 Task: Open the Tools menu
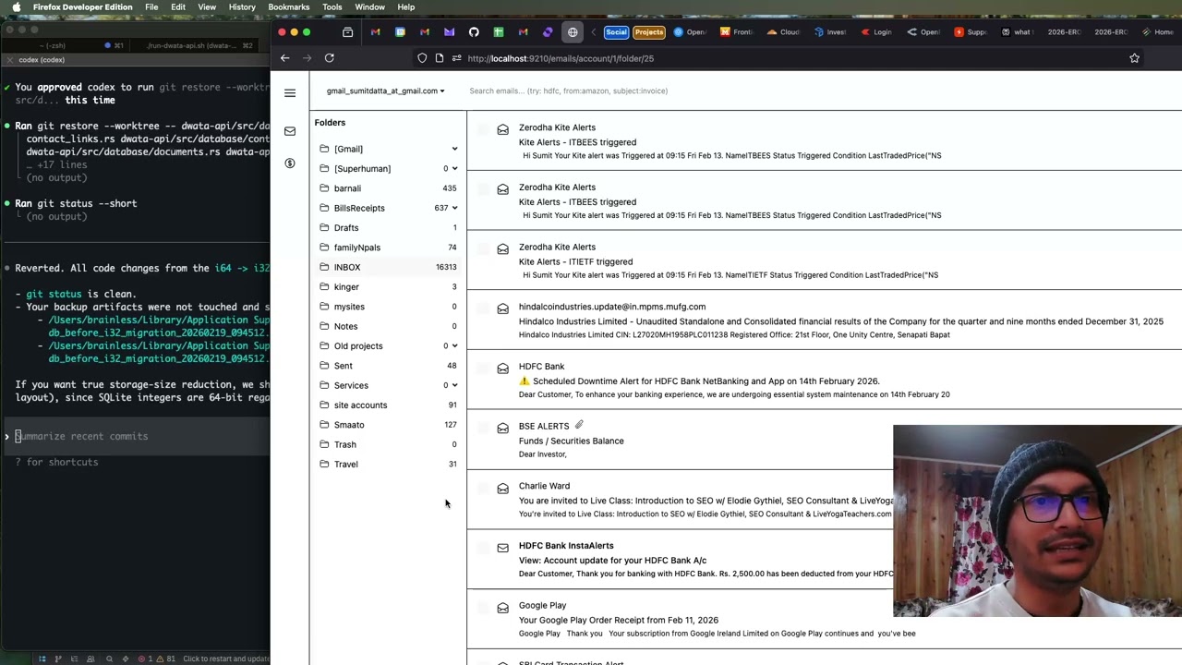pos(332,7)
